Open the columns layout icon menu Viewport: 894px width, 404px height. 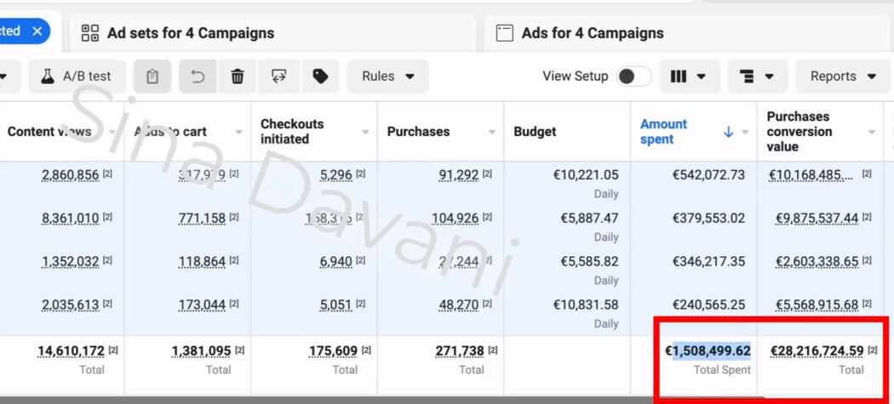688,77
